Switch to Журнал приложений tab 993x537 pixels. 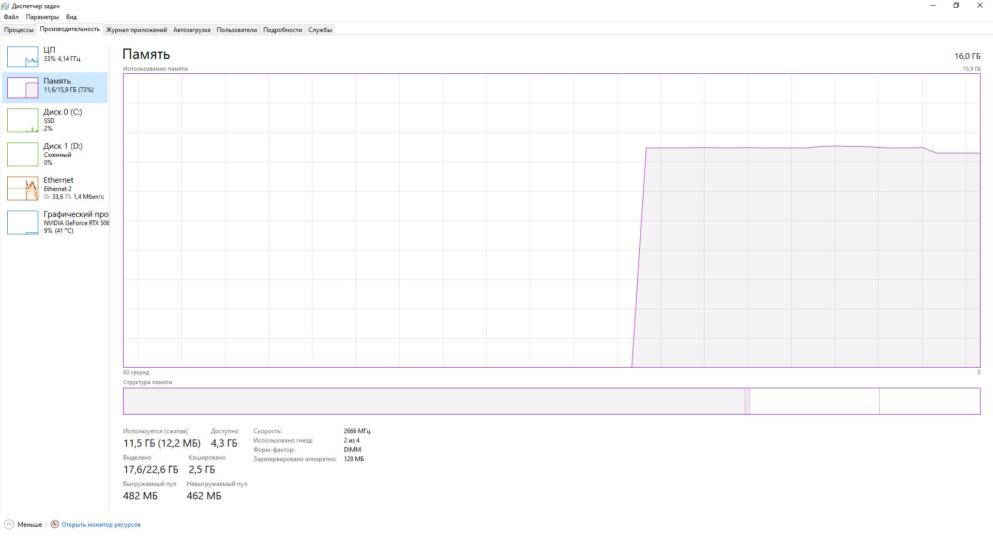coord(137,30)
